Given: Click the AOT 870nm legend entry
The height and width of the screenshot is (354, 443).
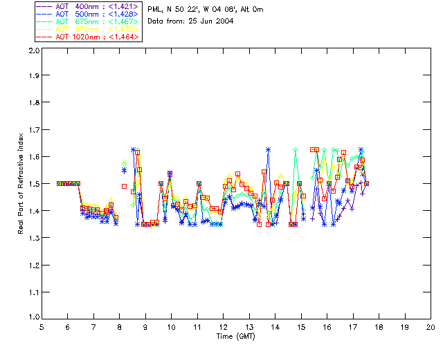Looking at the screenshot, I should 88,29.
